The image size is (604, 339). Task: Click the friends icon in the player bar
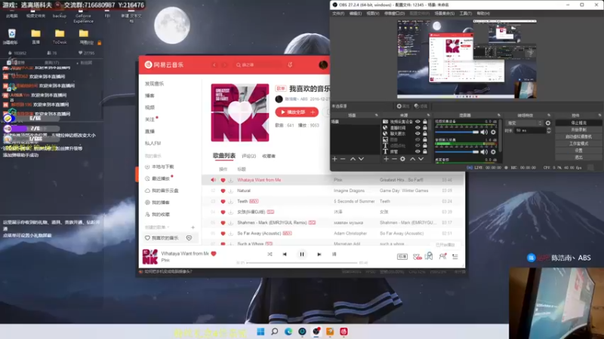click(442, 256)
